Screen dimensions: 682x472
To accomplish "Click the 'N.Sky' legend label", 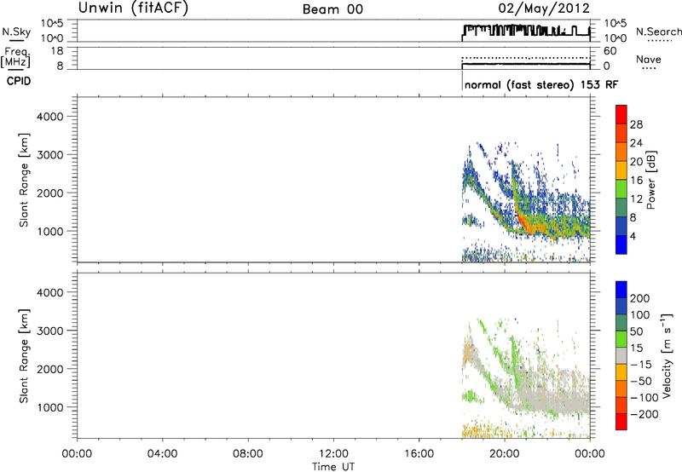I will tap(16, 32).
